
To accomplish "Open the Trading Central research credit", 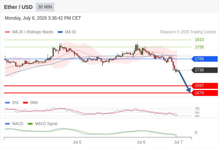I will (188, 32).
